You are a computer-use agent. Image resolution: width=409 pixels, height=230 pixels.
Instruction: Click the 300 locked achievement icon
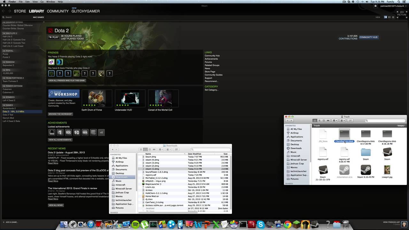[x=51, y=132]
